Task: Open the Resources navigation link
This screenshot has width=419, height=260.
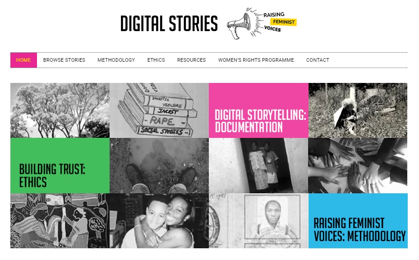Action: tap(191, 60)
